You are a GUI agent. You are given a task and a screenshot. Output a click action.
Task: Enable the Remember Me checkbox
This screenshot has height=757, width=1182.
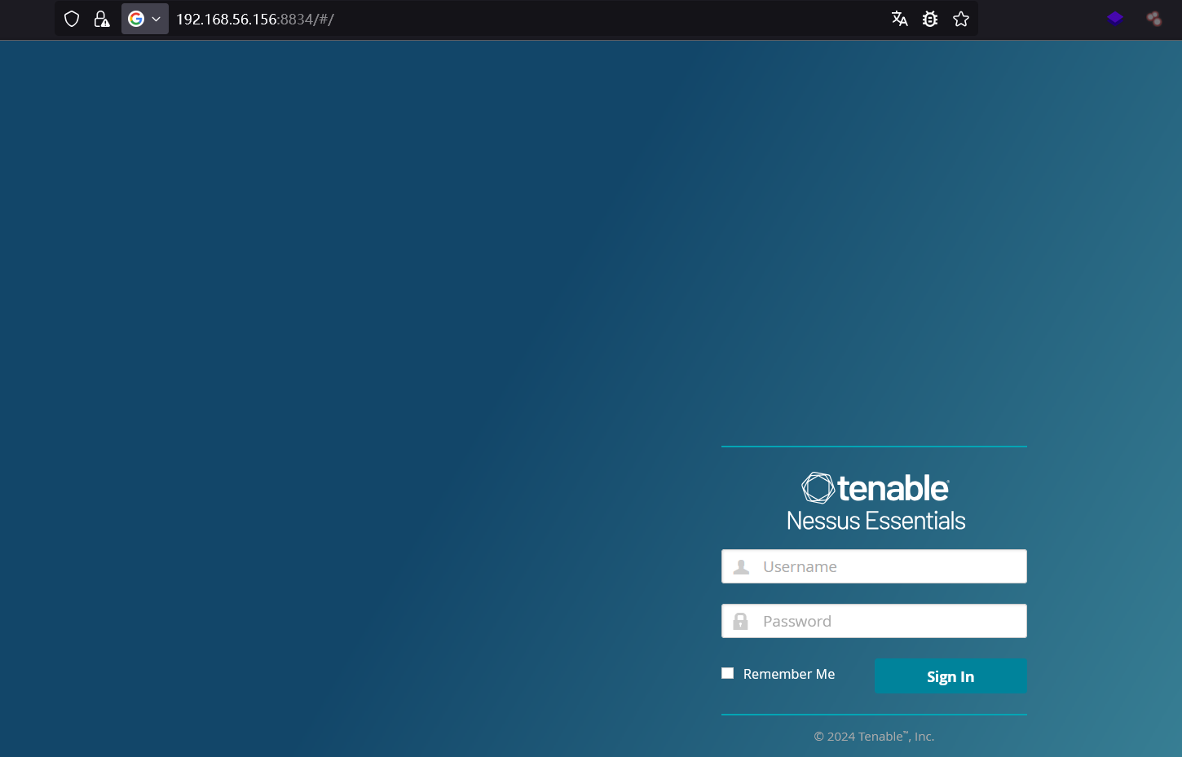[728, 673]
